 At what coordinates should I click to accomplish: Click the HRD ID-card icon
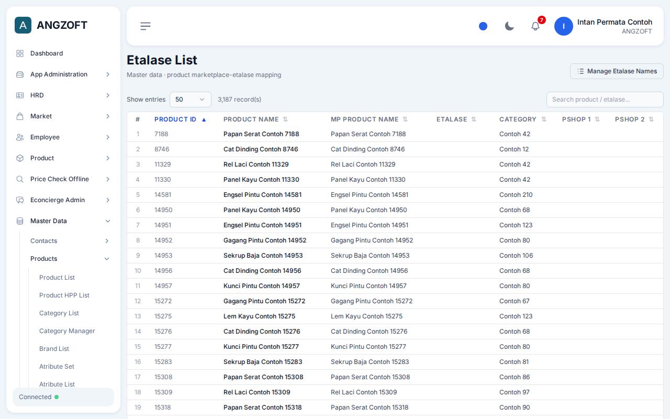tap(20, 95)
